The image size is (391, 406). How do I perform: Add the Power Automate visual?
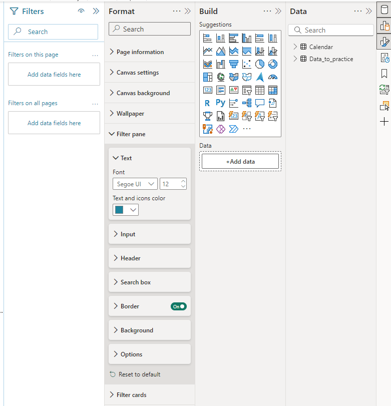coord(234,129)
